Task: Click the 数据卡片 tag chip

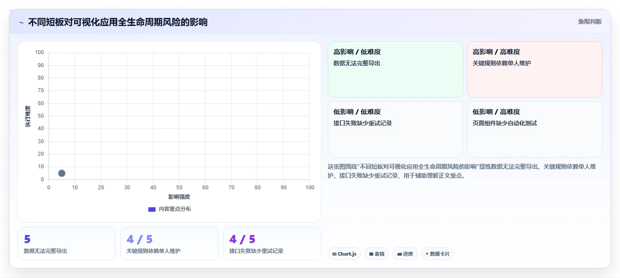Action: click(438, 254)
